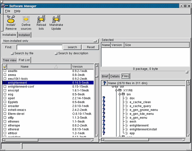
Task: Click package list vertical scrollbar thumb
Action: click(x=97, y=76)
